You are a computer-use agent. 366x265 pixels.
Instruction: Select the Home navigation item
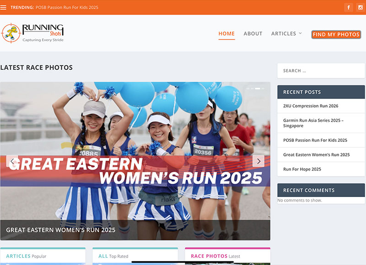pos(226,34)
